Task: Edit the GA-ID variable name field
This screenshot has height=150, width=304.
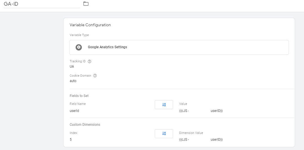Action: 41,4
